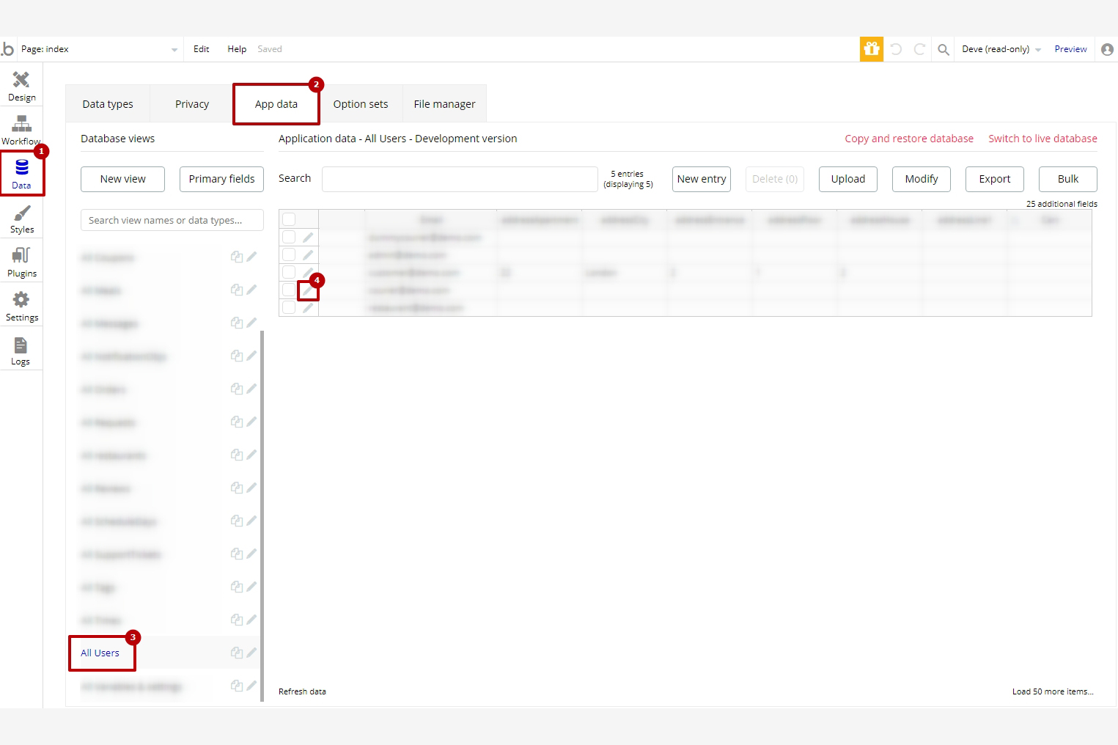Click the gift box icon
The height and width of the screenshot is (745, 1118).
click(x=871, y=49)
